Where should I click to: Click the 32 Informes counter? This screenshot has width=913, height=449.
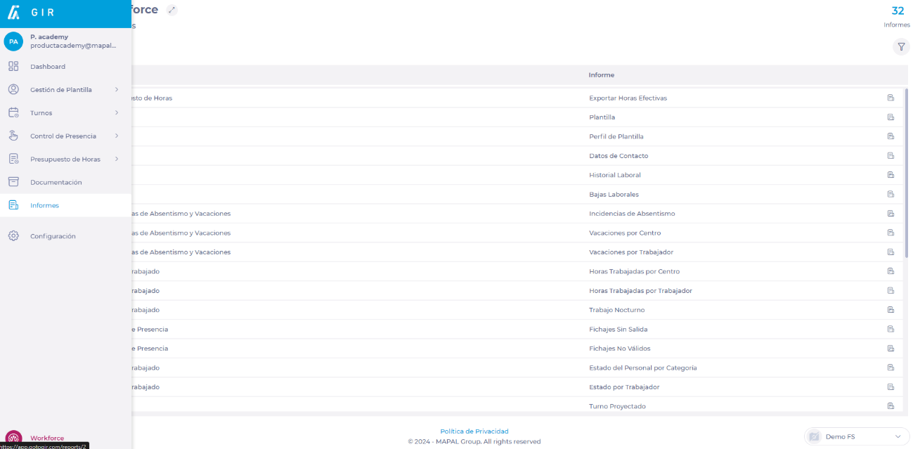click(x=898, y=15)
